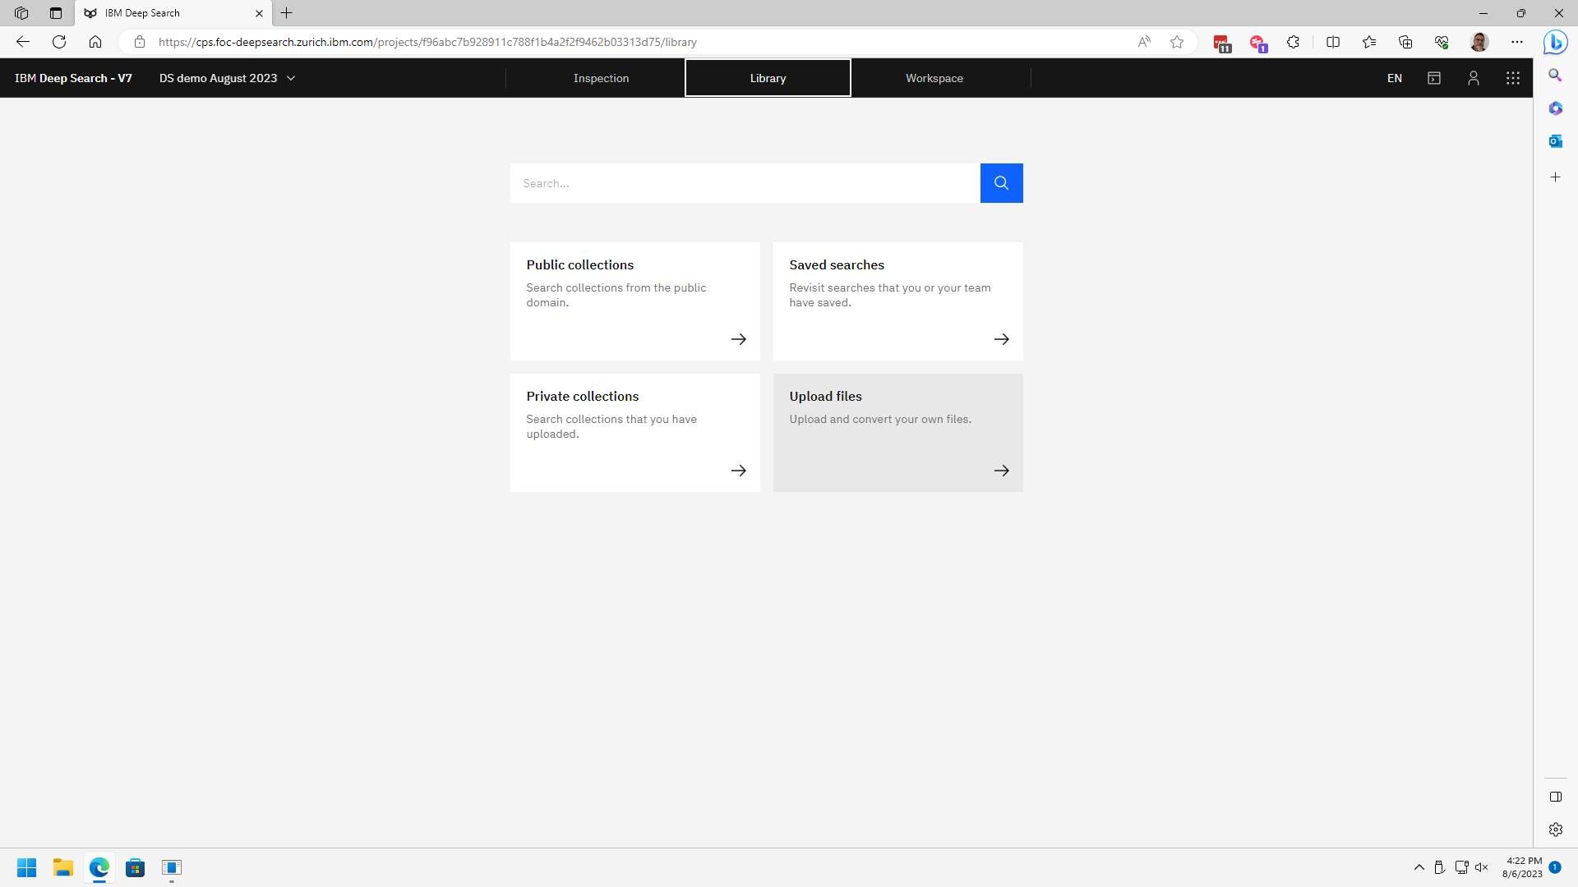Open the app switcher grid icon

click(1513, 78)
